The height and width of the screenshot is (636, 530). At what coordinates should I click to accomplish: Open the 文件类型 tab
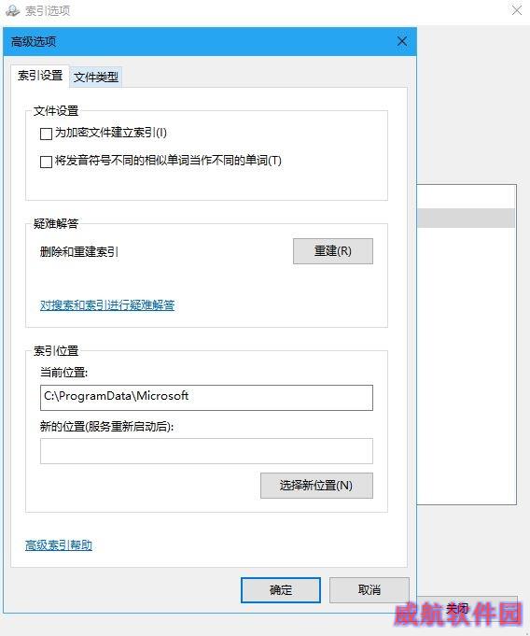[96, 77]
